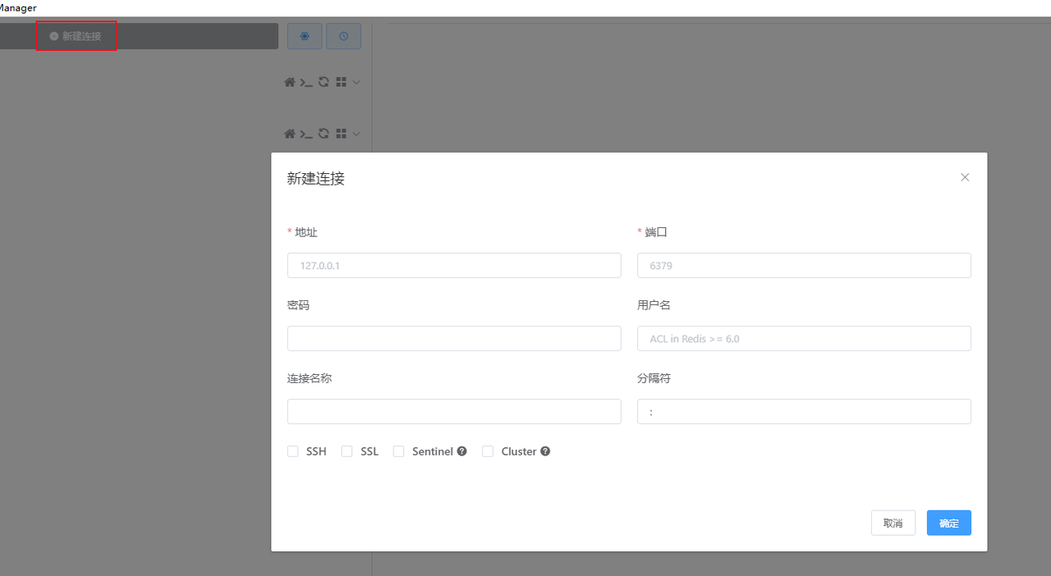Enable the SSH checkbox
1051x576 pixels.
tap(293, 451)
